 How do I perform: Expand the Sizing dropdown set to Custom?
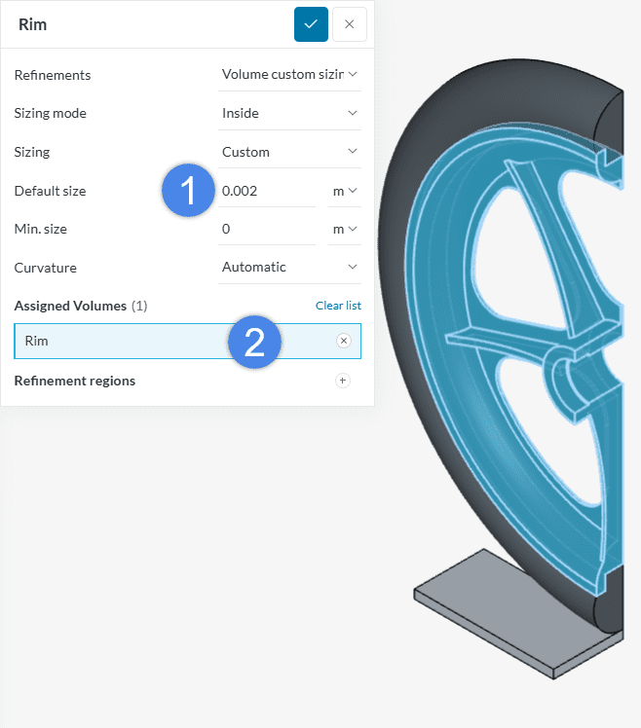[289, 152]
